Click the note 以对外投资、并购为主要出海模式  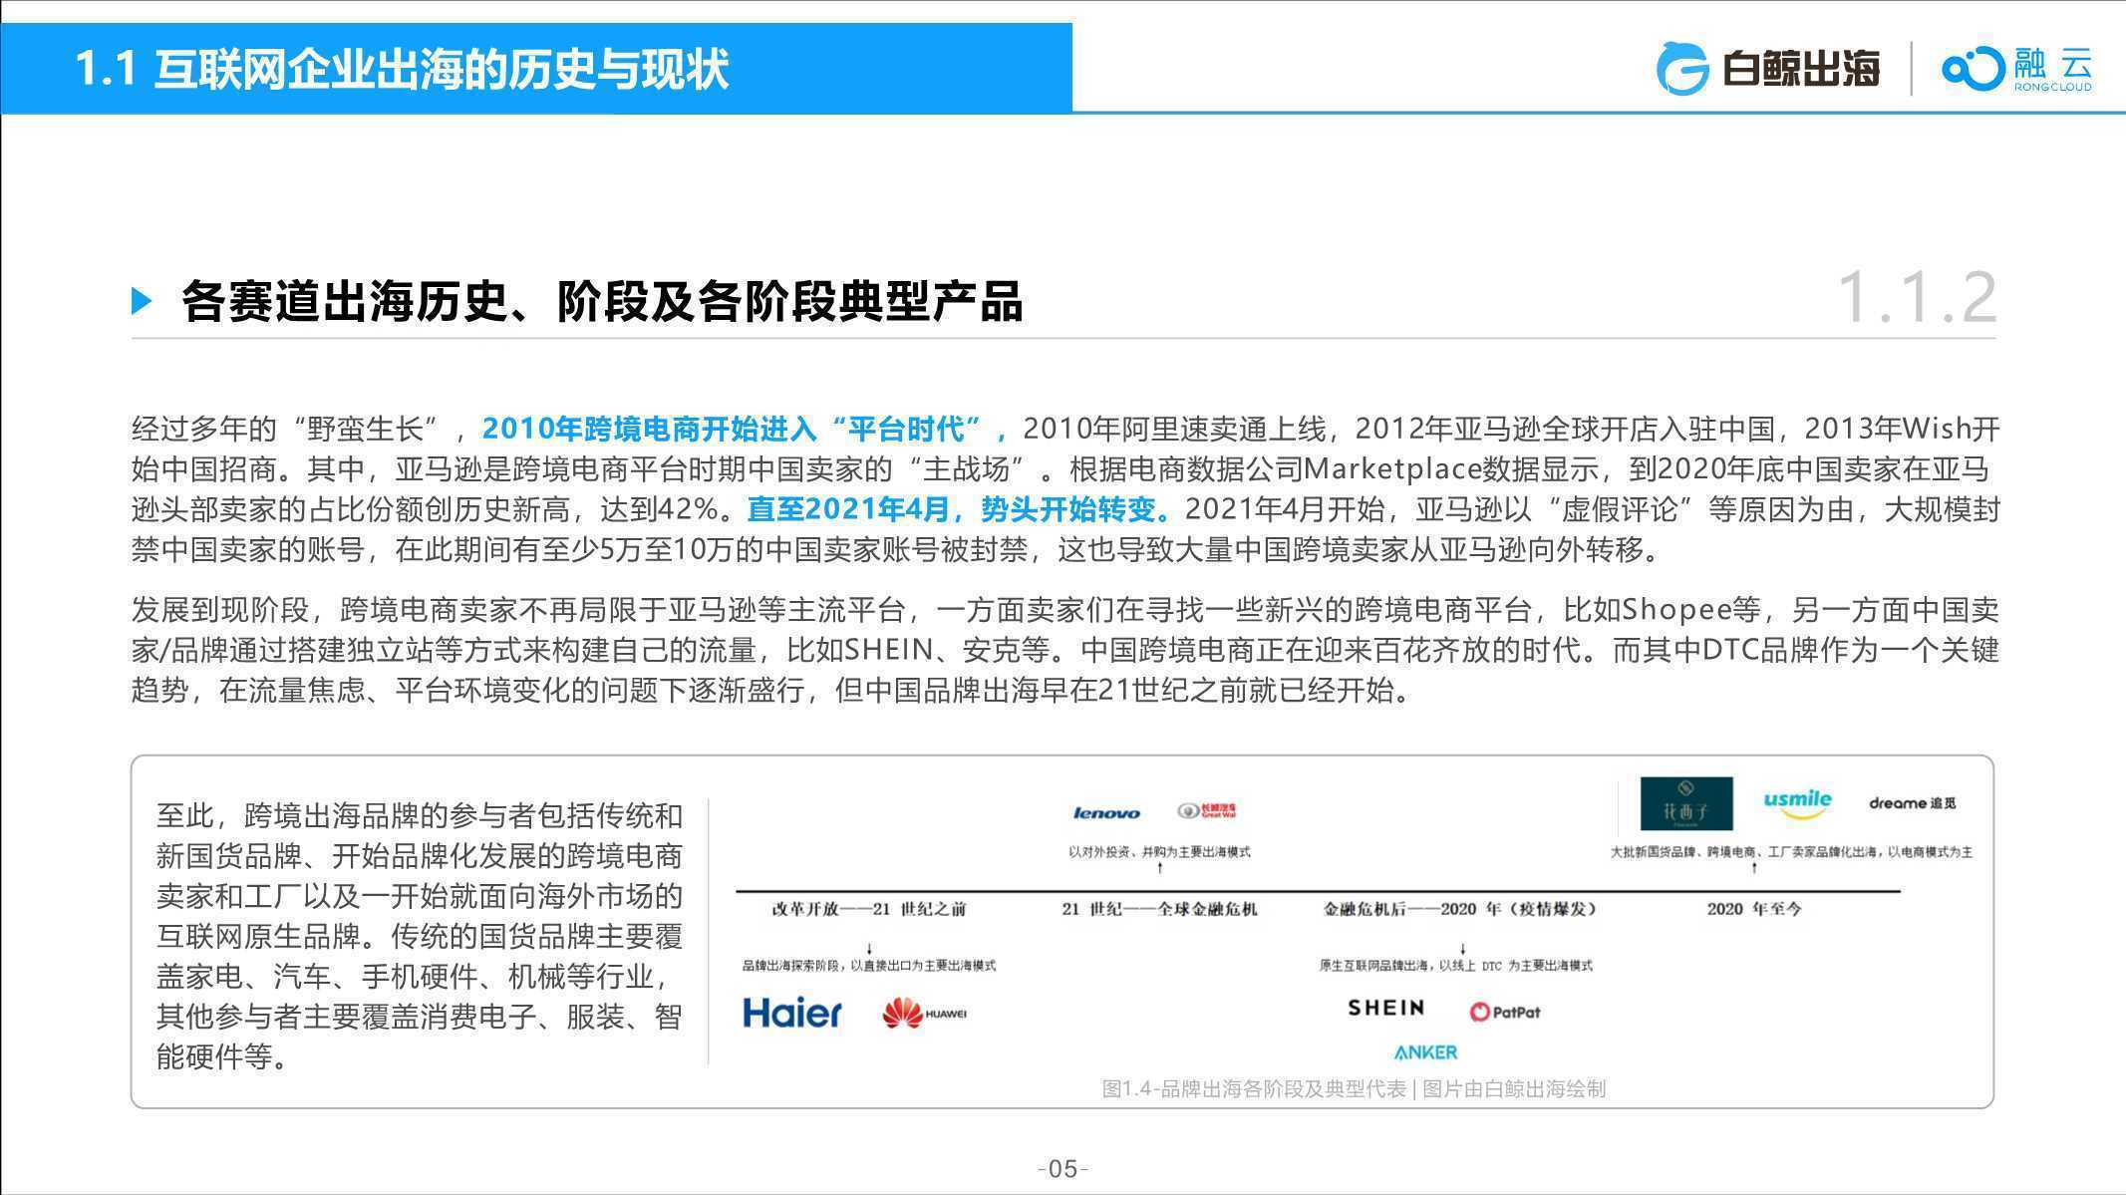pos(1159,852)
